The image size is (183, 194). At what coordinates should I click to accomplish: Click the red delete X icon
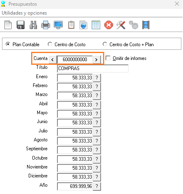pos(109,25)
